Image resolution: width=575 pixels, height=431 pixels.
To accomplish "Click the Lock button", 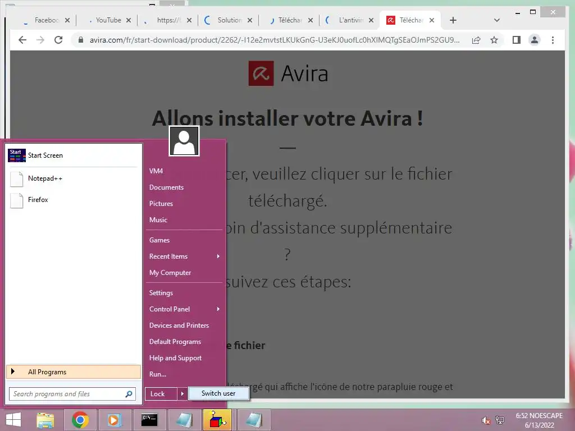I will click(161, 394).
